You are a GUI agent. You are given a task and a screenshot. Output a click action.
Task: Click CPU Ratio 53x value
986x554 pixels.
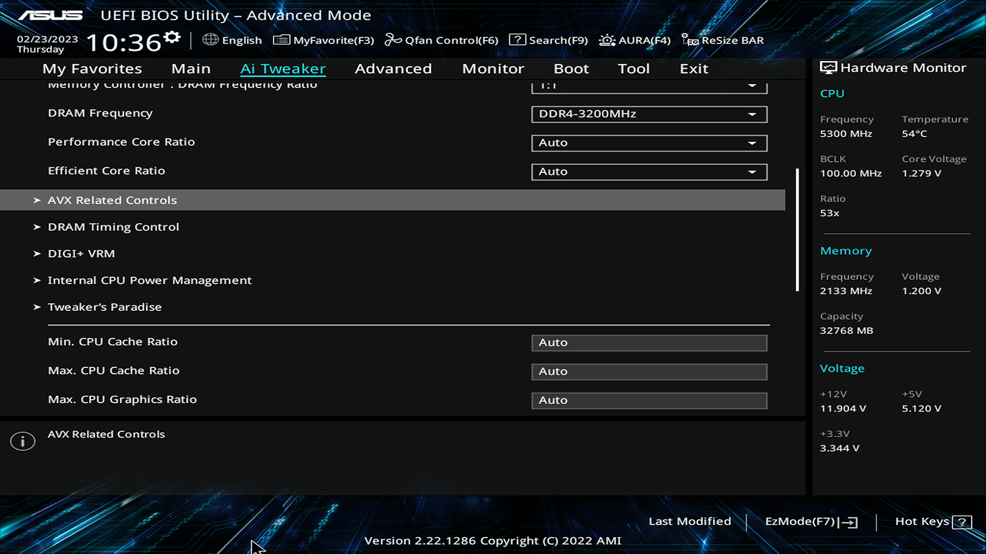tap(829, 213)
